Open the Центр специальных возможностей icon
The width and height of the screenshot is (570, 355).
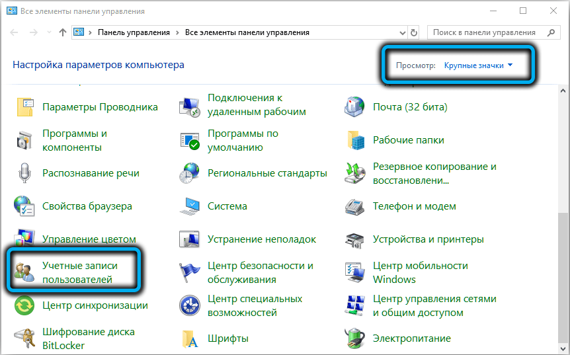[189, 305]
